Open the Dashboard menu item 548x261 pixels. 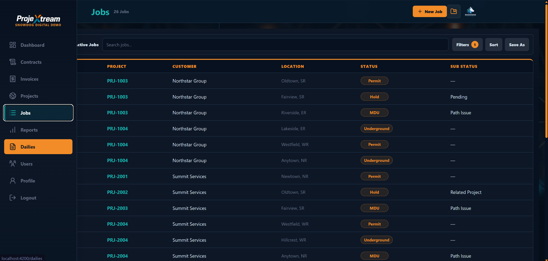coord(38,45)
